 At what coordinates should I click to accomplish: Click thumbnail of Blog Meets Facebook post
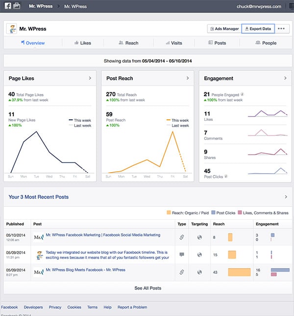39,272
